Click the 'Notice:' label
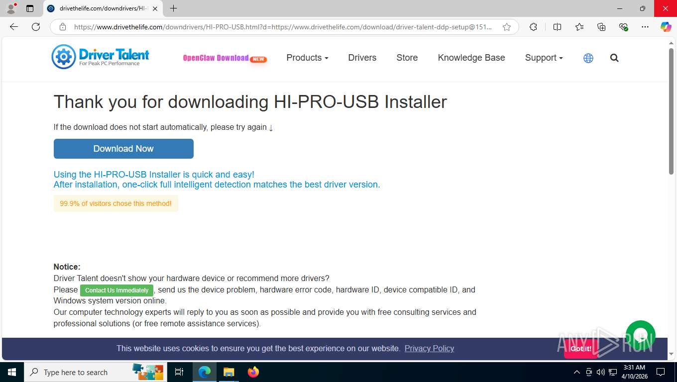Viewport: 677px width, 382px height. point(67,267)
